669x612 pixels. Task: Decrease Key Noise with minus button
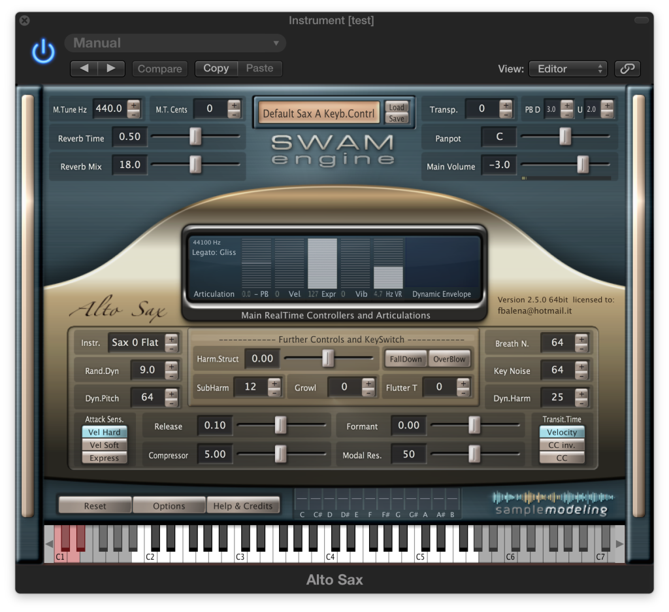tap(581, 375)
